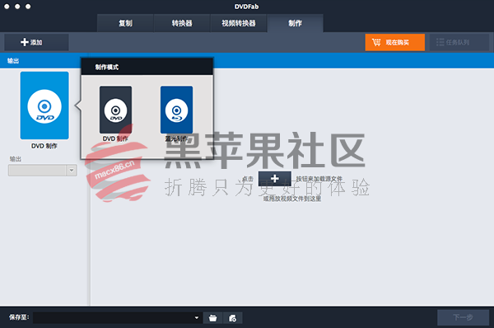Click the folder icon to browse save location

point(213,318)
